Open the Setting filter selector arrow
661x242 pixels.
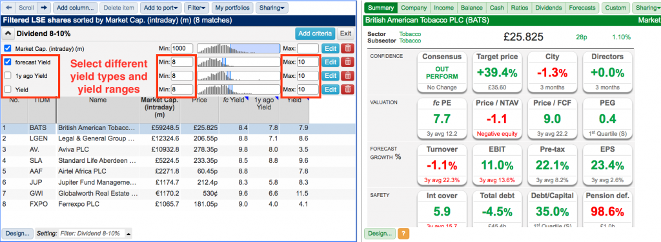coord(128,234)
